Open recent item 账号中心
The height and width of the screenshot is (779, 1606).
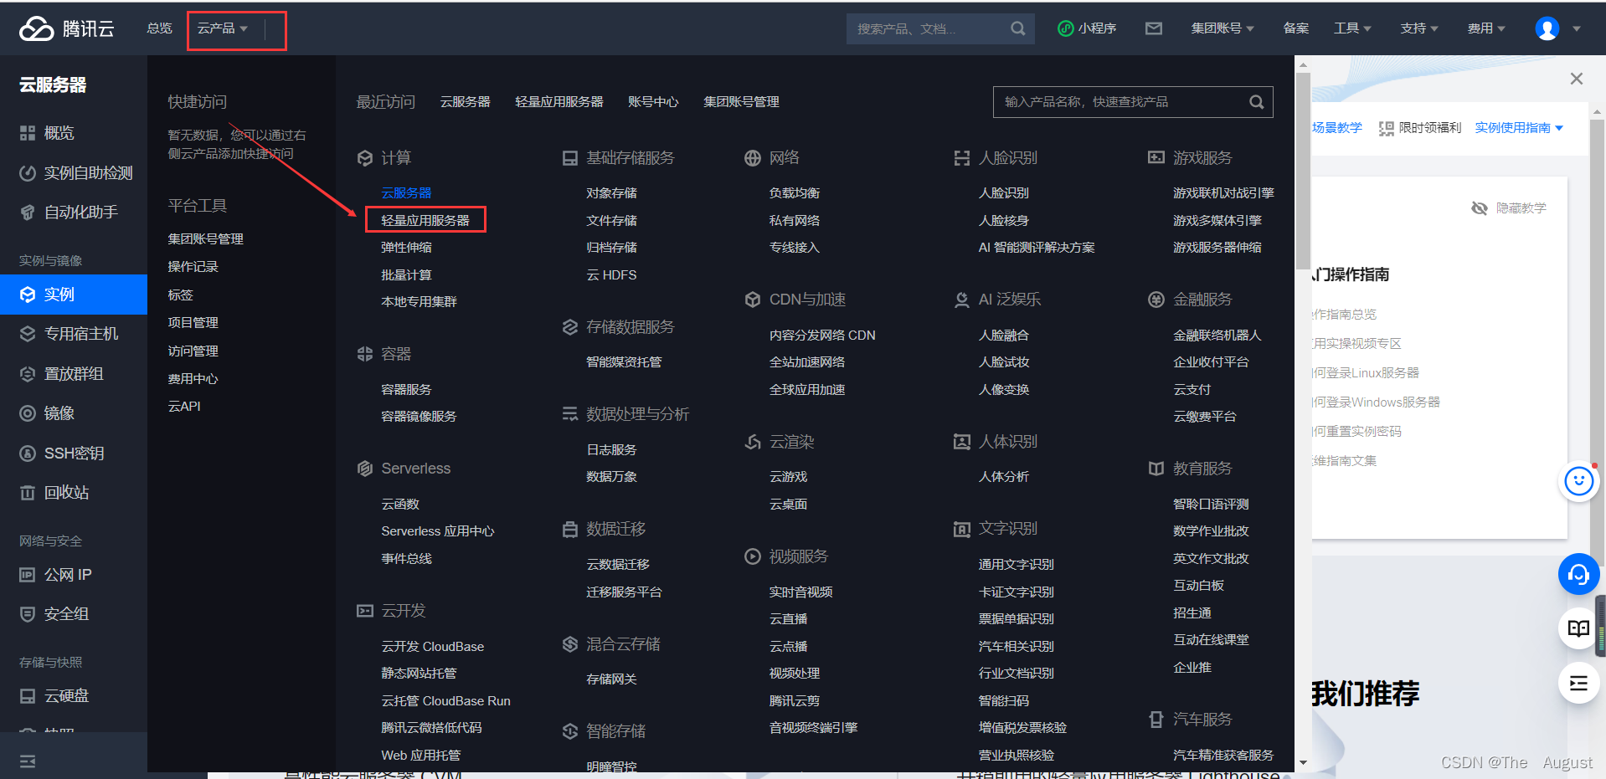tap(653, 102)
